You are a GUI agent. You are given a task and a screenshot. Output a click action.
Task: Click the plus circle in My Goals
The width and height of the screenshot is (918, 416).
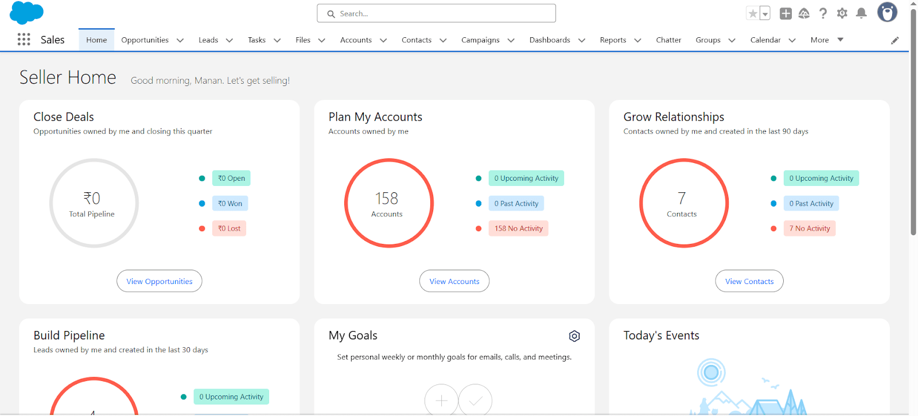point(441,401)
